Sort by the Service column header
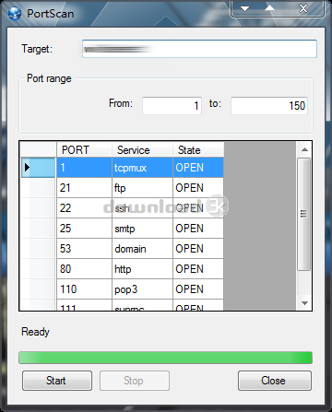The image size is (332, 412). 142,149
